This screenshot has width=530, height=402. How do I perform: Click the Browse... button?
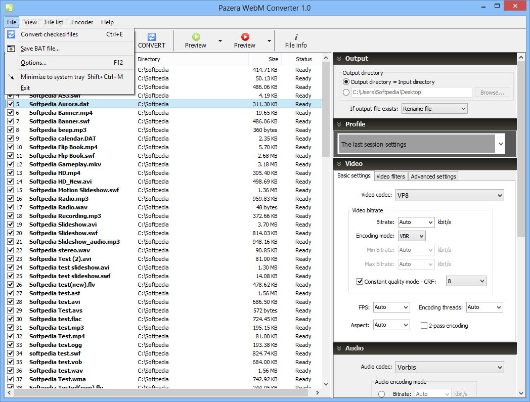pos(492,93)
